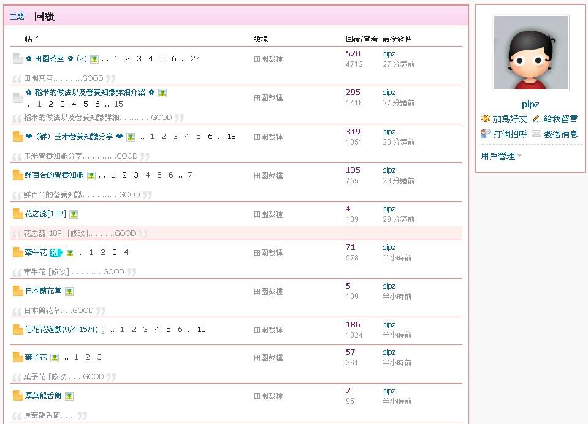Click the 打個招呼 greeting icon
Image resolution: width=588 pixels, height=424 pixels.
click(x=485, y=134)
